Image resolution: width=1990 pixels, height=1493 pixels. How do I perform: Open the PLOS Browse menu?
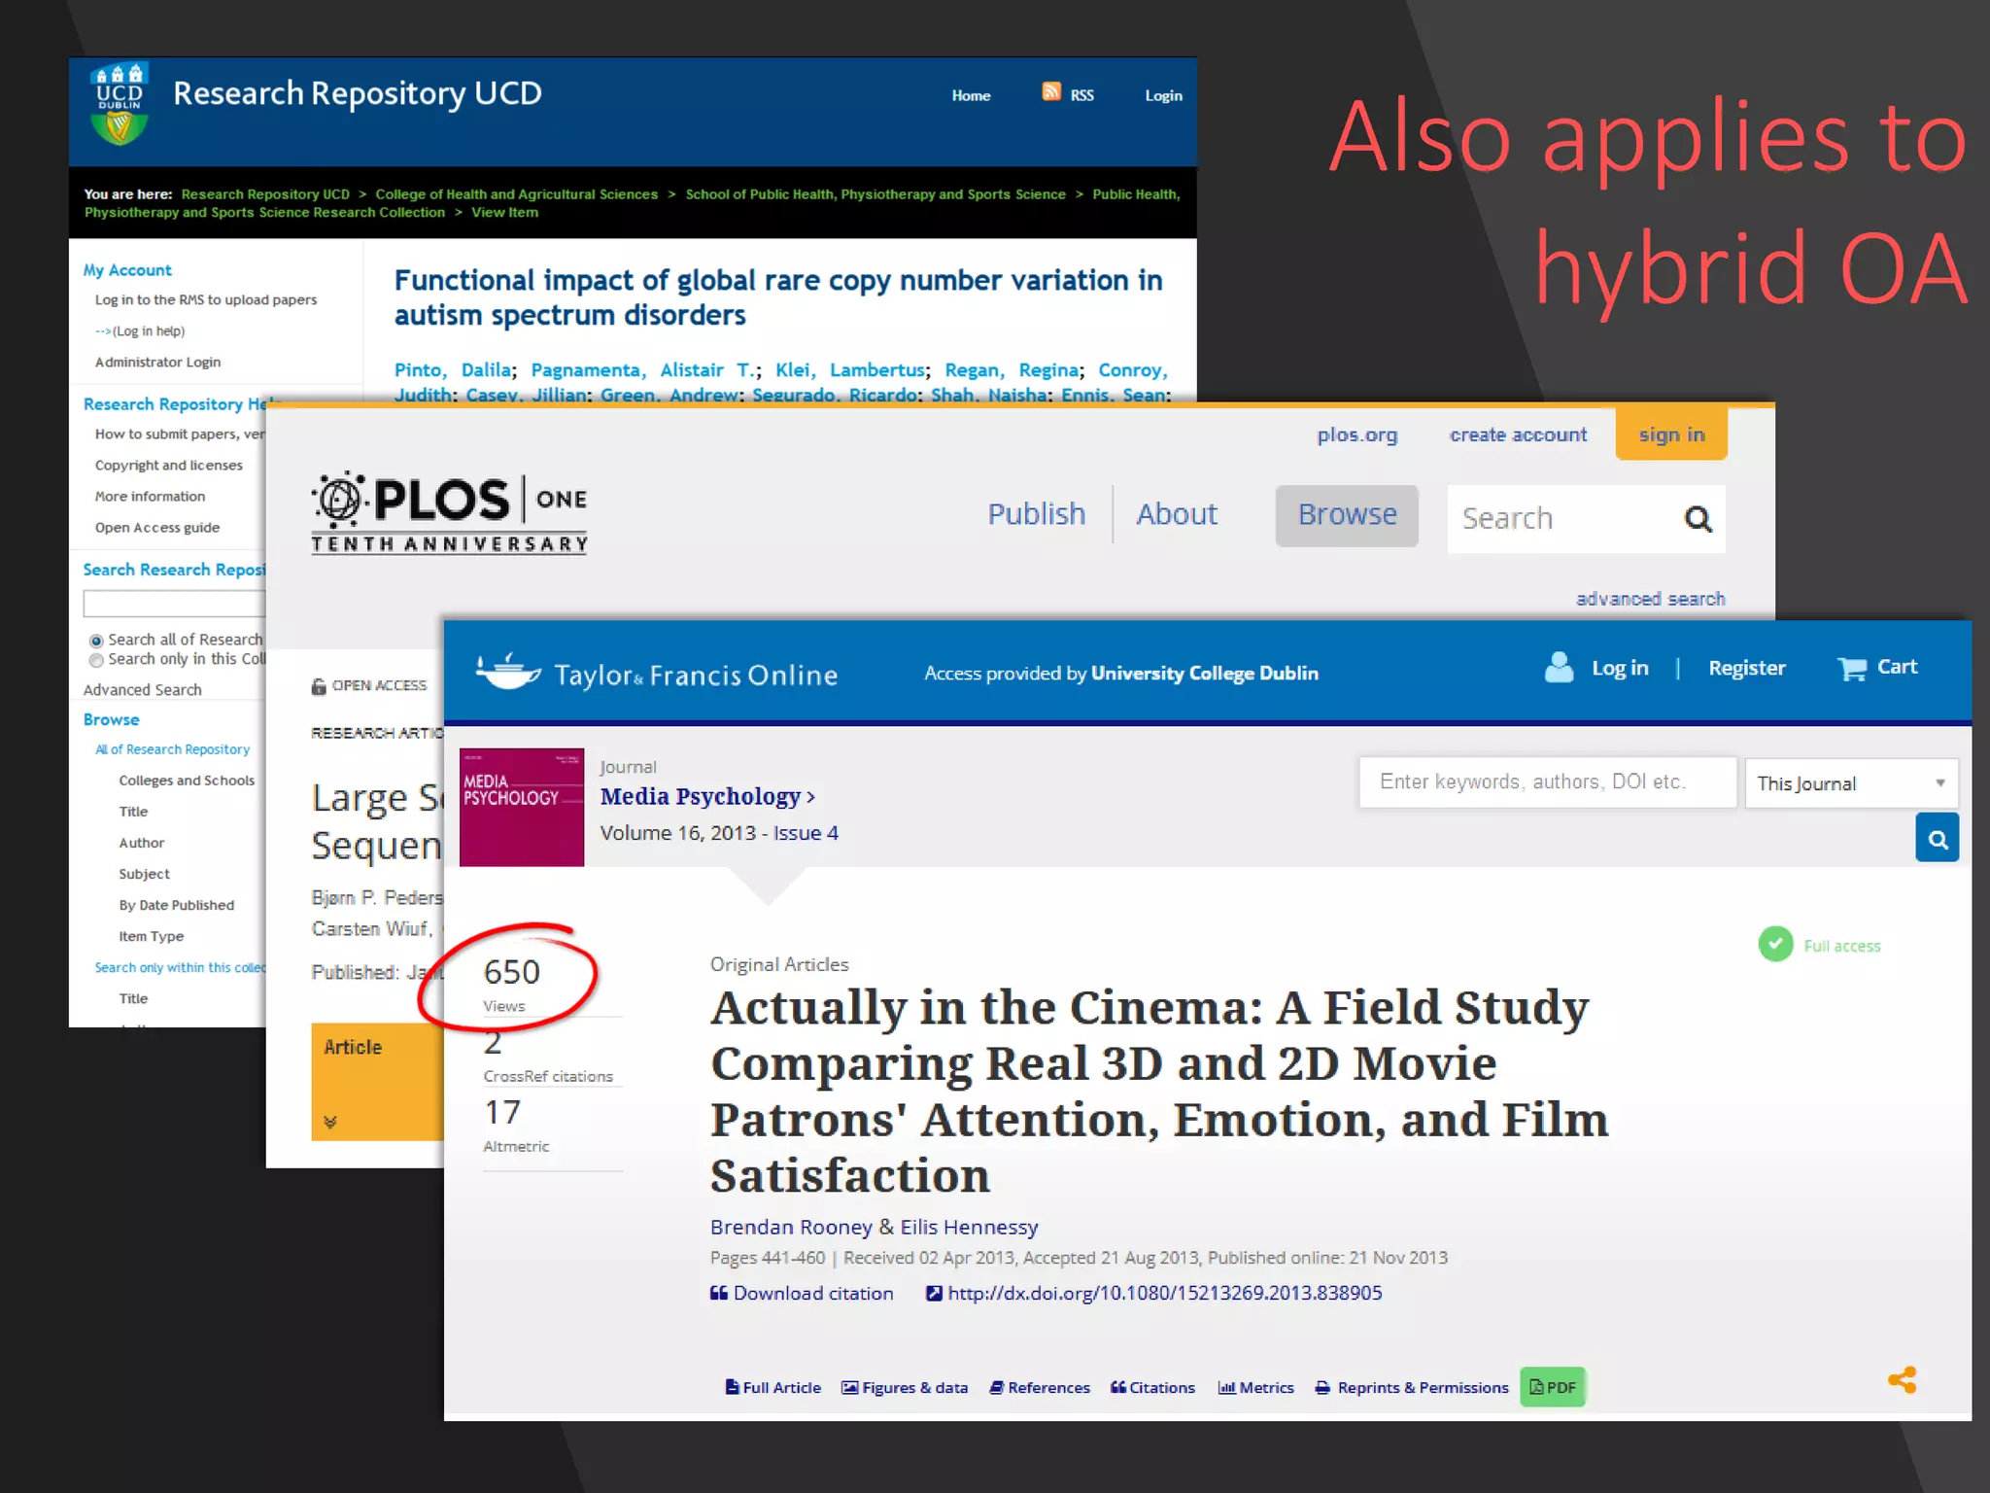pos(1347,515)
